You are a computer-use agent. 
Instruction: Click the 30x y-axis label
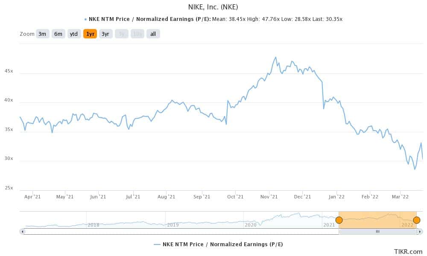[x=9, y=159]
